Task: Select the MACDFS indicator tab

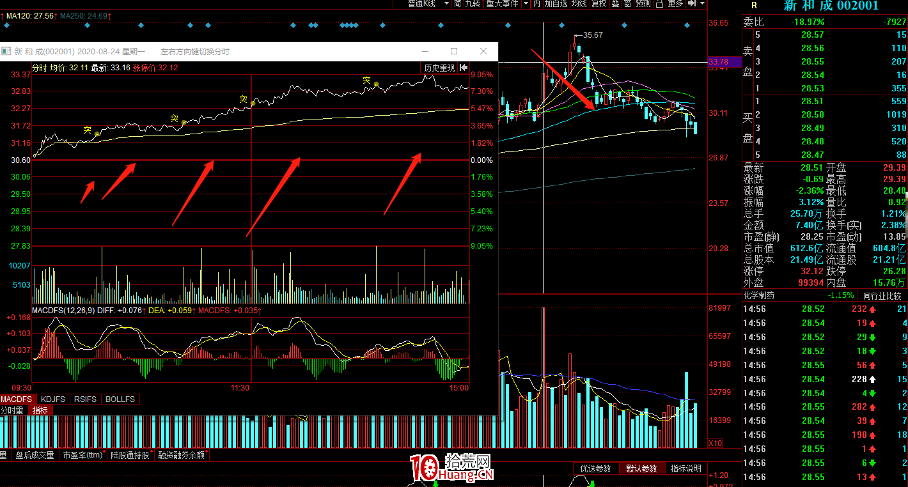Action: coord(18,399)
